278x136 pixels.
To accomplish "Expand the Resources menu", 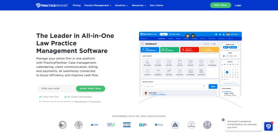I will (x=139, y=5).
